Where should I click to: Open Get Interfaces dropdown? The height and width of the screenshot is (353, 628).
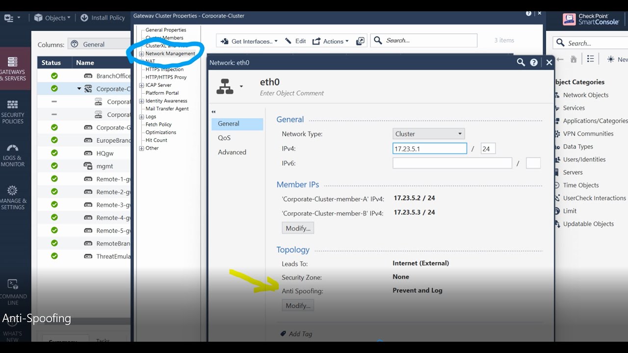coord(249,41)
